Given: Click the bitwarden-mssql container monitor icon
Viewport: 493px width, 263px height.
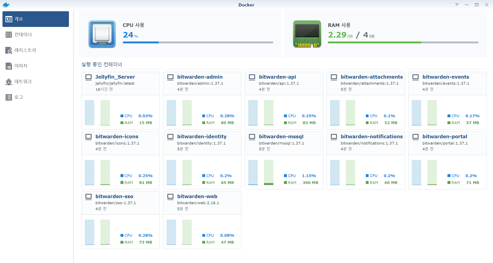Looking at the screenshot, I should click(x=252, y=137).
